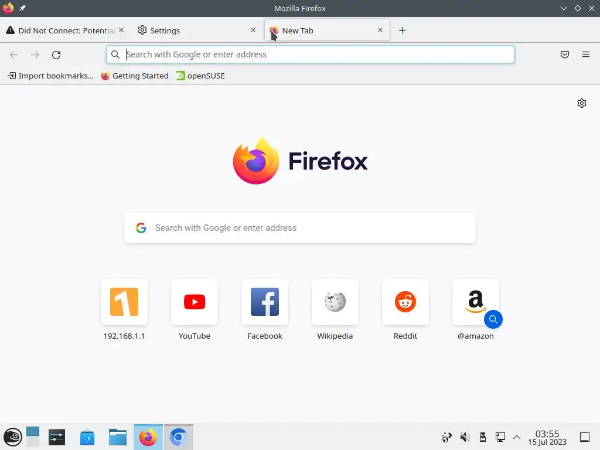Open the 192.168.1.1 shortcut tile
This screenshot has width=600, height=450.
[x=124, y=310]
